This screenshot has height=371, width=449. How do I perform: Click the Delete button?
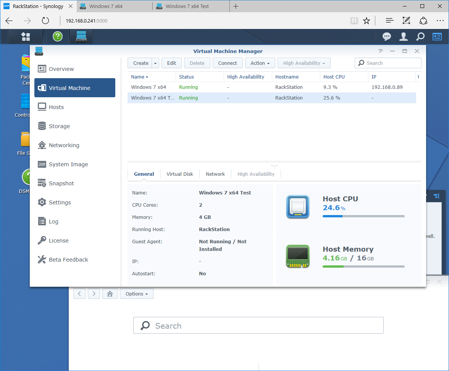pos(197,63)
